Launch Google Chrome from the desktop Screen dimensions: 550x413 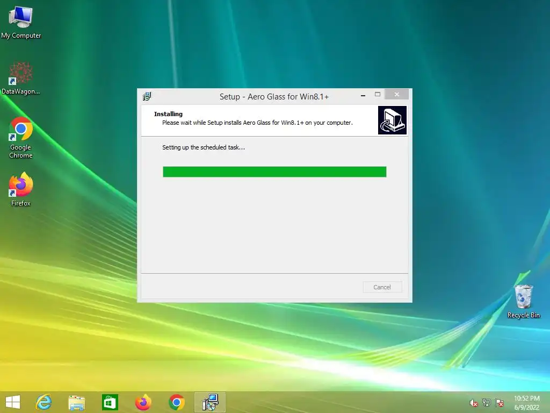21,138
